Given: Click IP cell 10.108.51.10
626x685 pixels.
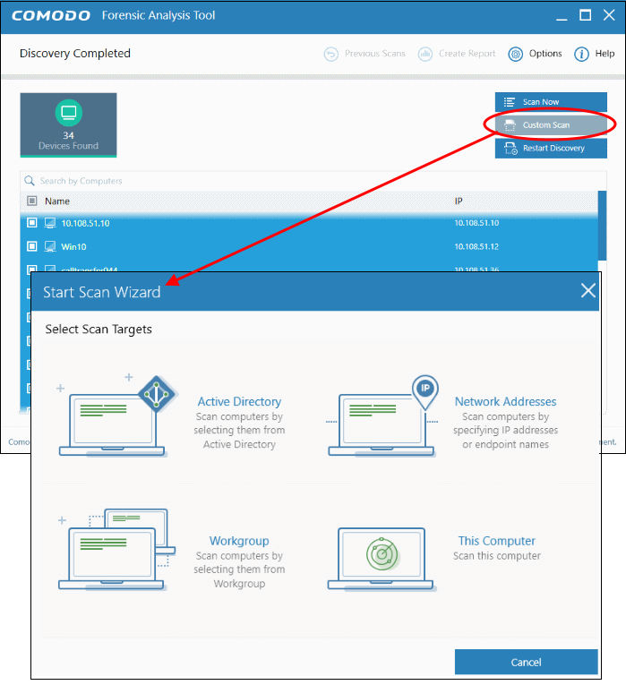Looking at the screenshot, I should click(x=476, y=223).
